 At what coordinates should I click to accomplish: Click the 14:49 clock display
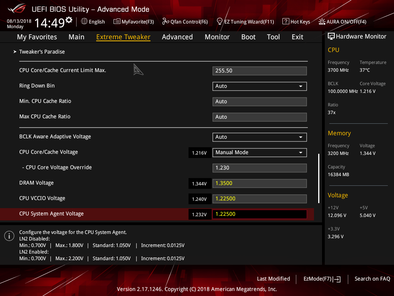(50, 23)
